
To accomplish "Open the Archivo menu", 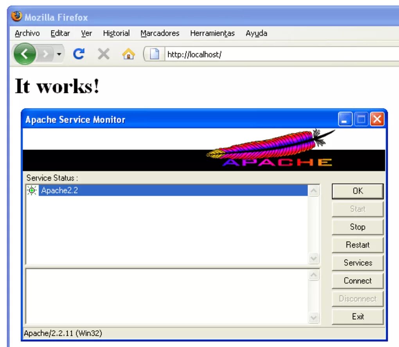I will (27, 33).
